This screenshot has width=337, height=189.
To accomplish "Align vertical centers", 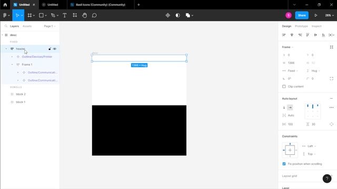I will (315, 35).
